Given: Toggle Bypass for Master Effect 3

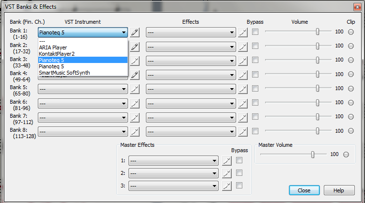Looking at the screenshot, I should click(239, 185).
